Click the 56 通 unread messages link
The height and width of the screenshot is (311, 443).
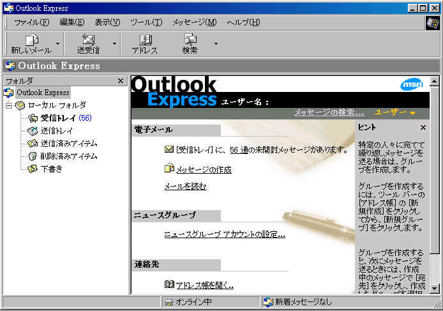click(239, 150)
